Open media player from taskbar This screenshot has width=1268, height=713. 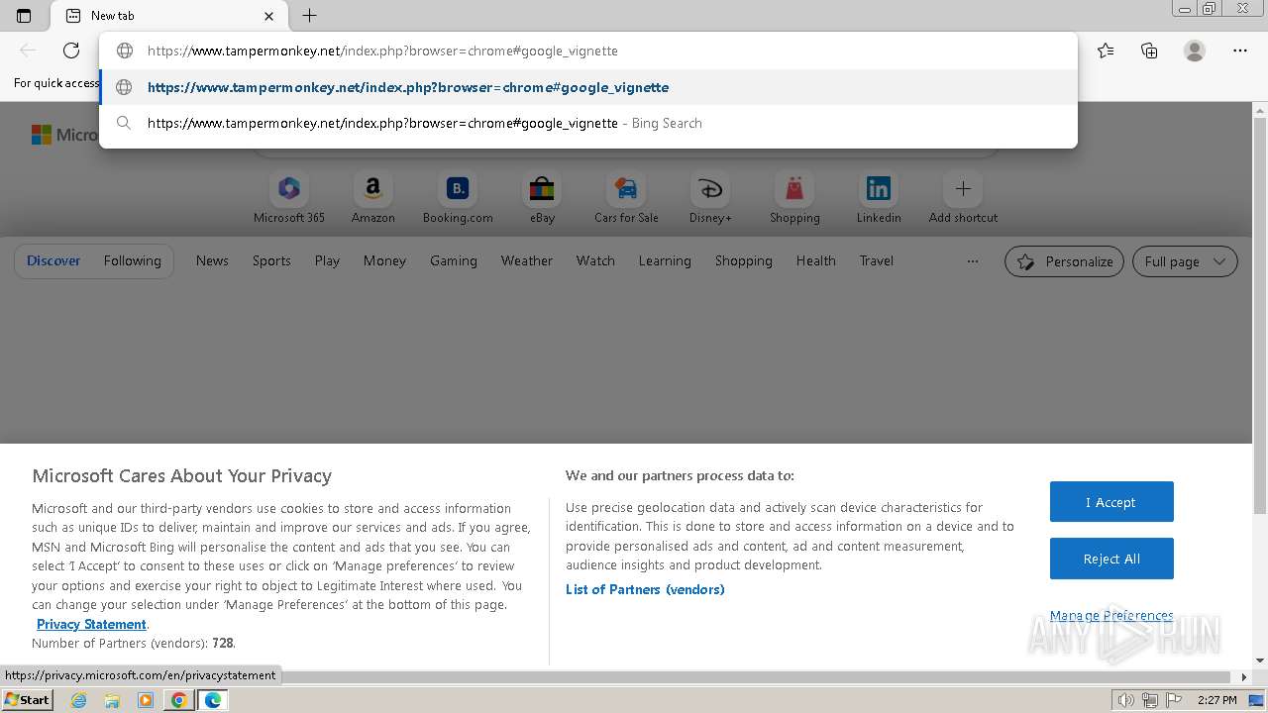click(146, 700)
